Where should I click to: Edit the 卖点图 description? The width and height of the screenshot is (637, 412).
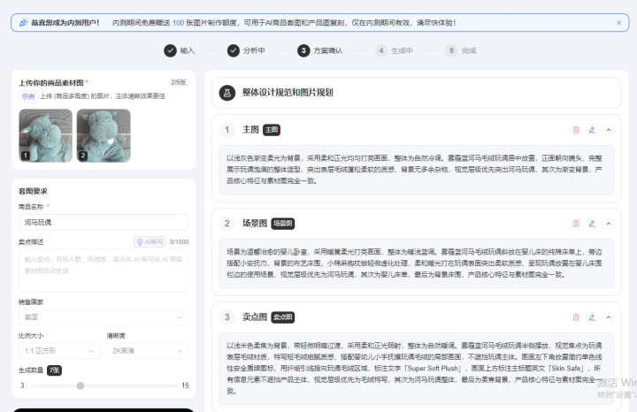click(x=592, y=317)
